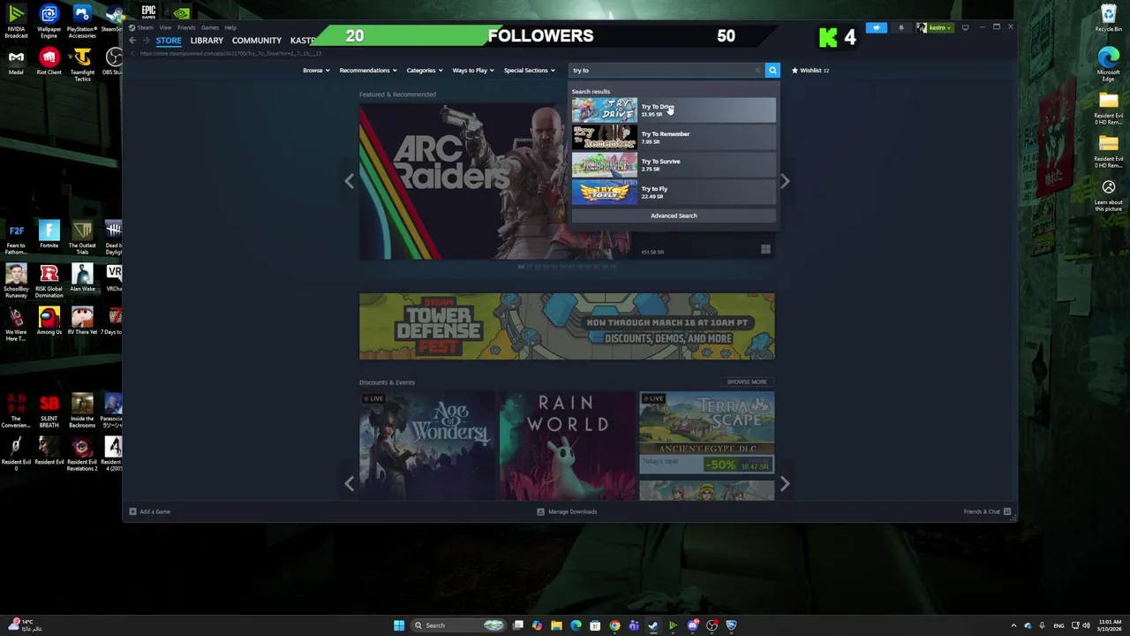Open the Wishlist link
Viewport: 1130px width, 636px height.
point(810,70)
